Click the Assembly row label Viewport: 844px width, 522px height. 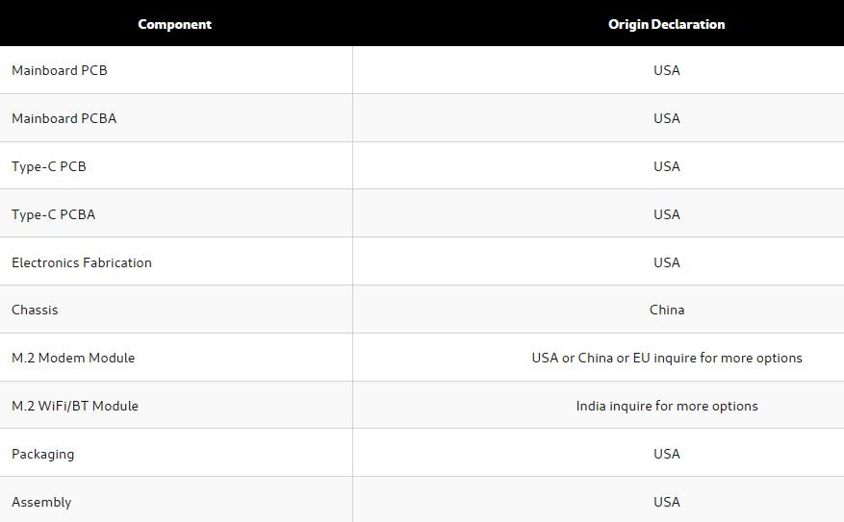(41, 502)
